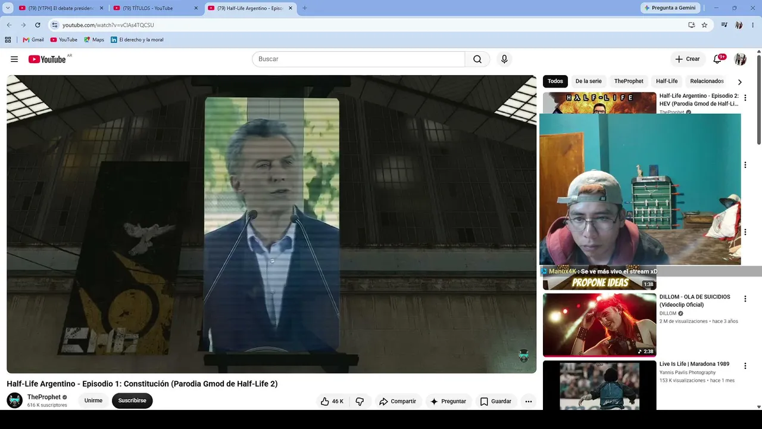
Task: Open site information icon in address bar
Action: [x=55, y=25]
